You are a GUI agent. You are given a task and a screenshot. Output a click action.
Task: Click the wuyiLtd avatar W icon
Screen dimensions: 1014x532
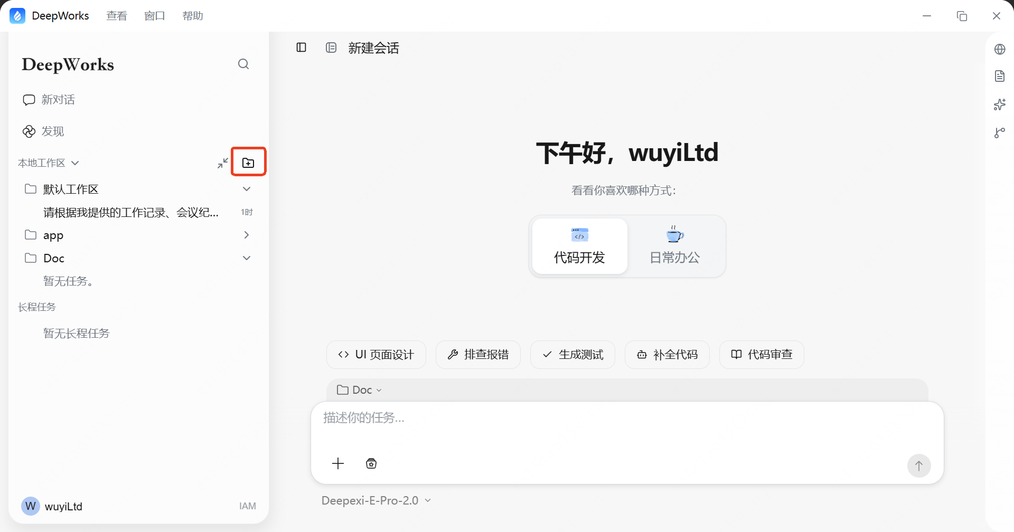click(x=31, y=506)
